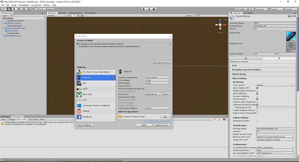This screenshot has width=299, height=162.
Task: Click Build And Run button
Action: (x=162, y=125)
